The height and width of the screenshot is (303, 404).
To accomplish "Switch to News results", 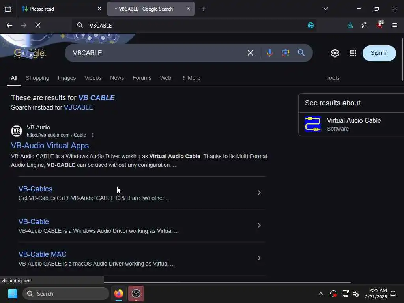I will pos(117,78).
